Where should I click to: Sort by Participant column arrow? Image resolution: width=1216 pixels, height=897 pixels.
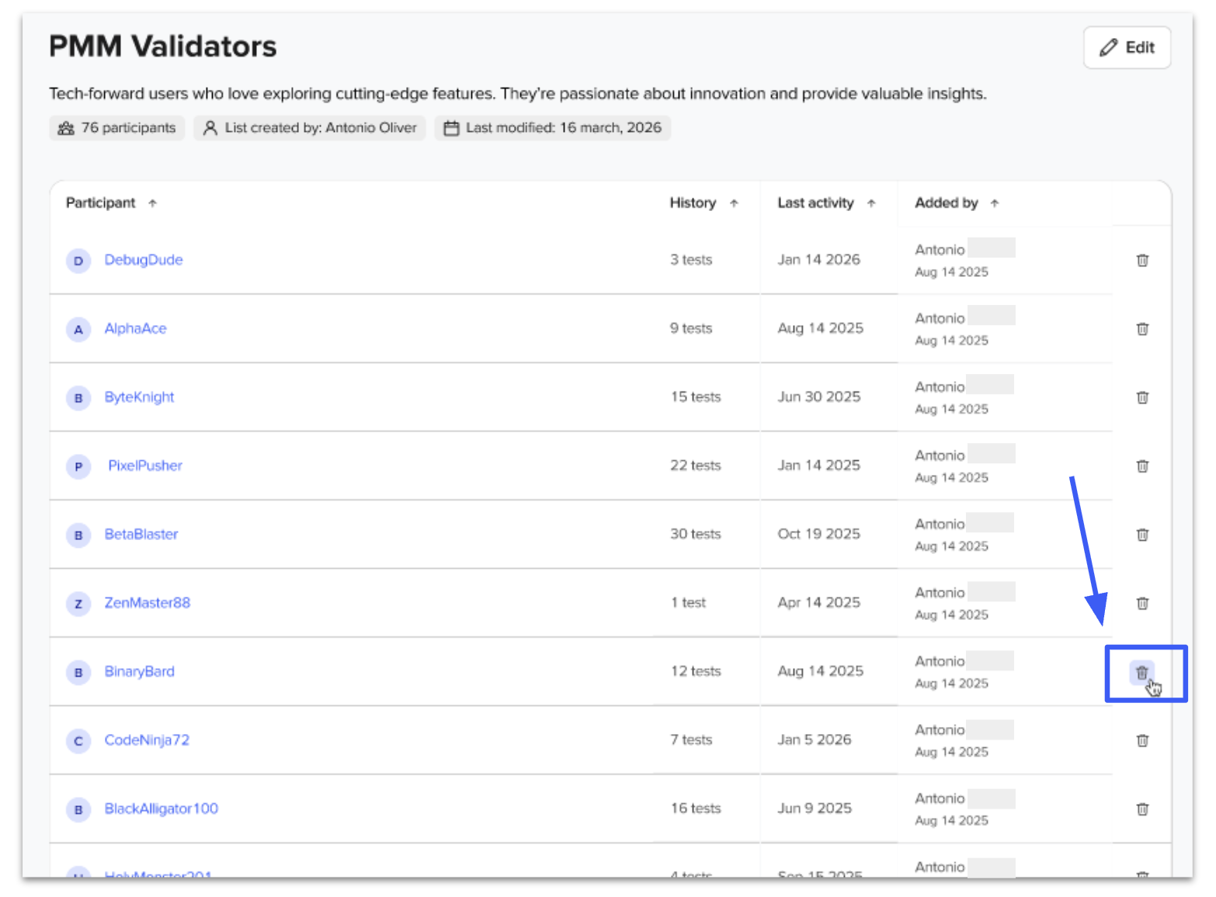pyautogui.click(x=153, y=203)
